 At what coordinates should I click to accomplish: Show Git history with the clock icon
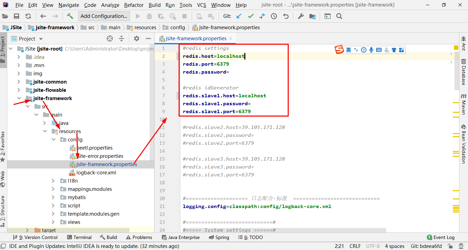[274, 16]
